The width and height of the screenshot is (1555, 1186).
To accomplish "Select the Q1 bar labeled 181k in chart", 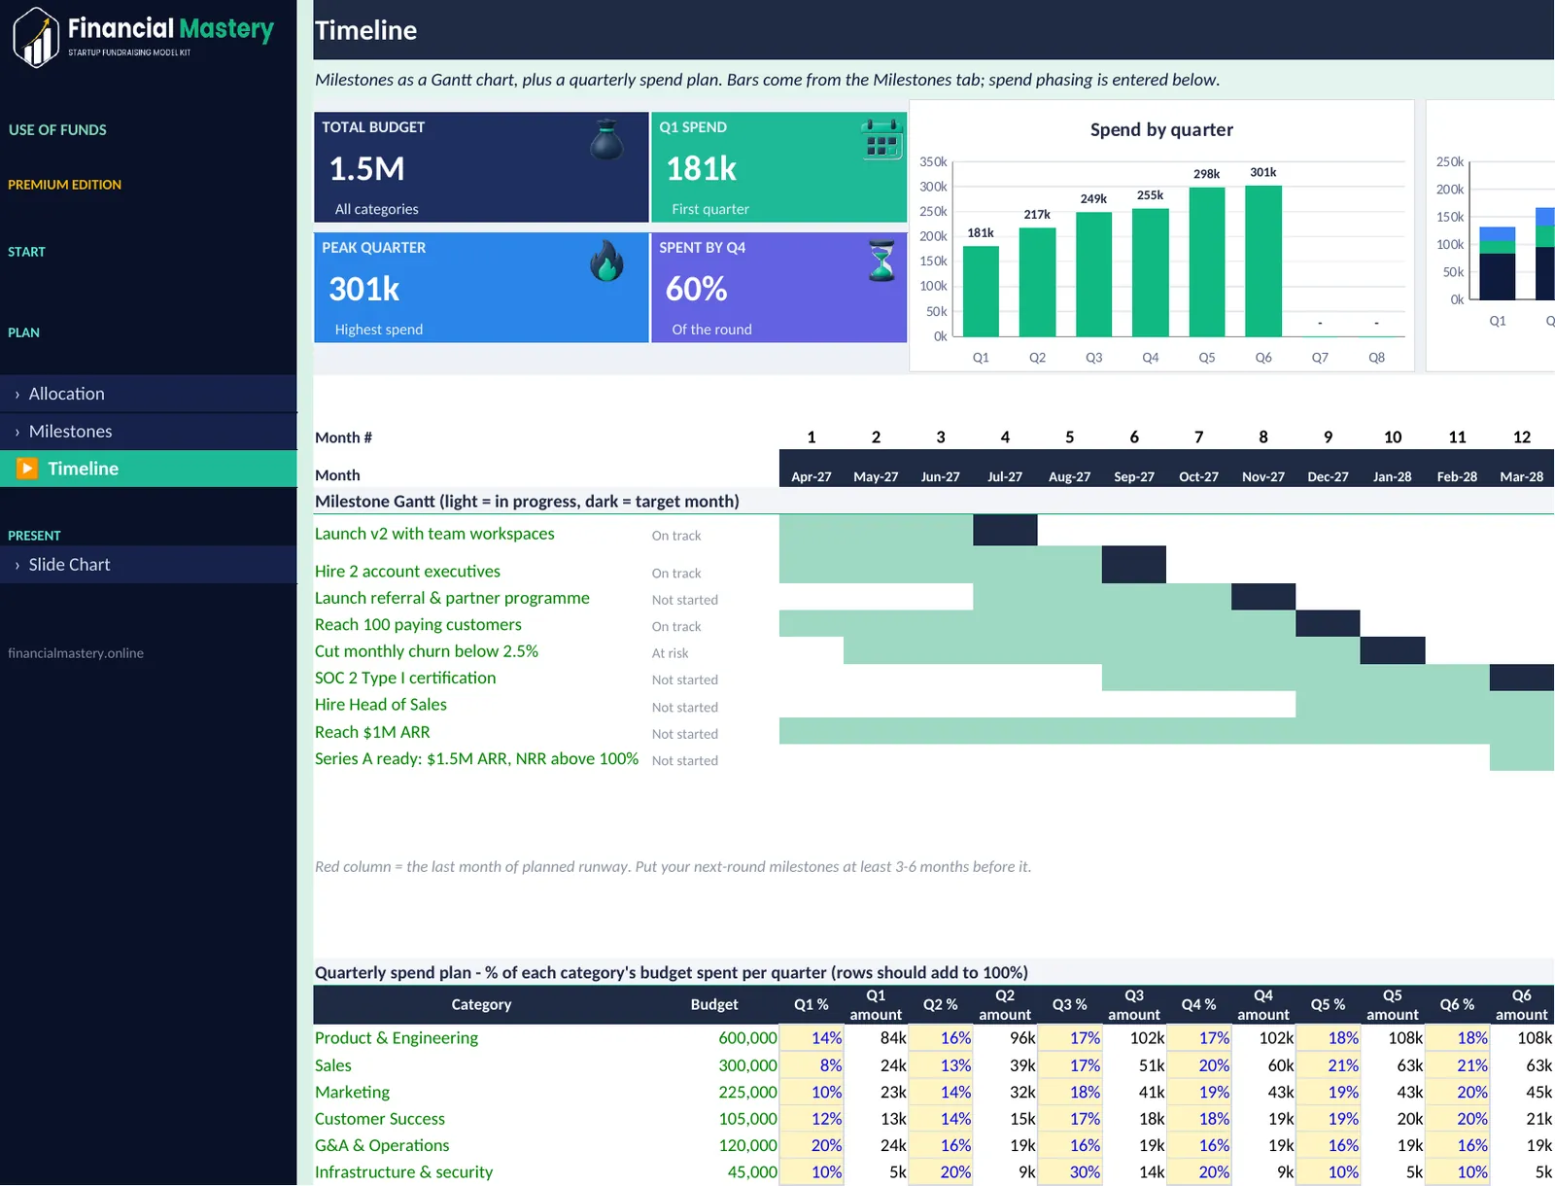I will (x=981, y=291).
